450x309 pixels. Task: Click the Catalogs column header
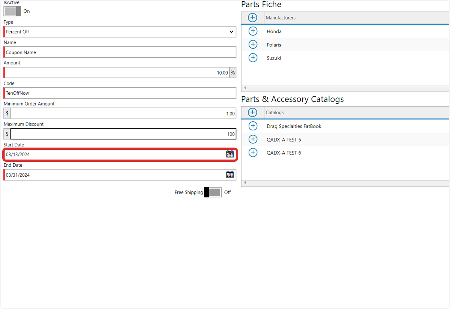[357, 112]
